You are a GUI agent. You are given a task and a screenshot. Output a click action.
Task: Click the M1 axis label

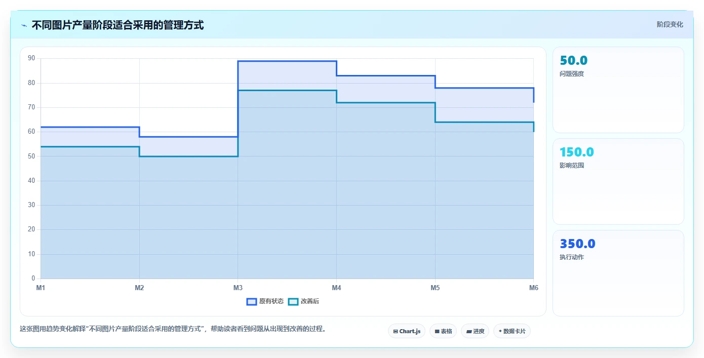[41, 288]
